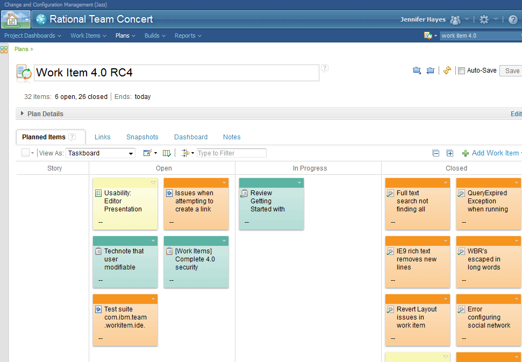The image size is (522, 362).
Task: Click the first plan copy icon near refresh
Action: click(x=417, y=70)
